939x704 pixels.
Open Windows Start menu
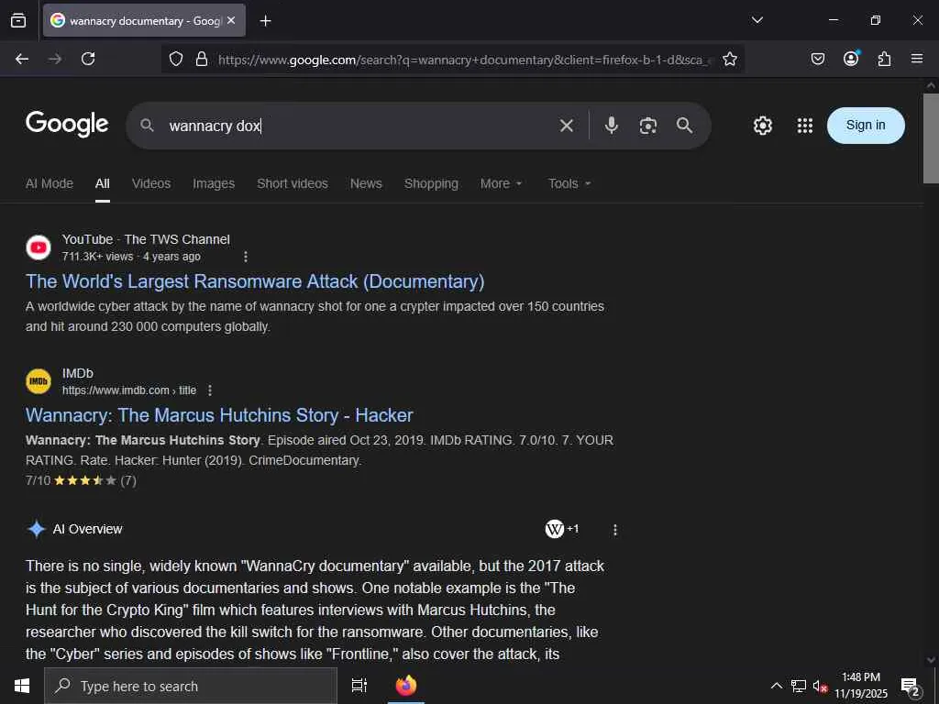[x=22, y=686]
